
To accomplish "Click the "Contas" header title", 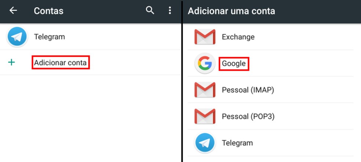I will 48,11.
